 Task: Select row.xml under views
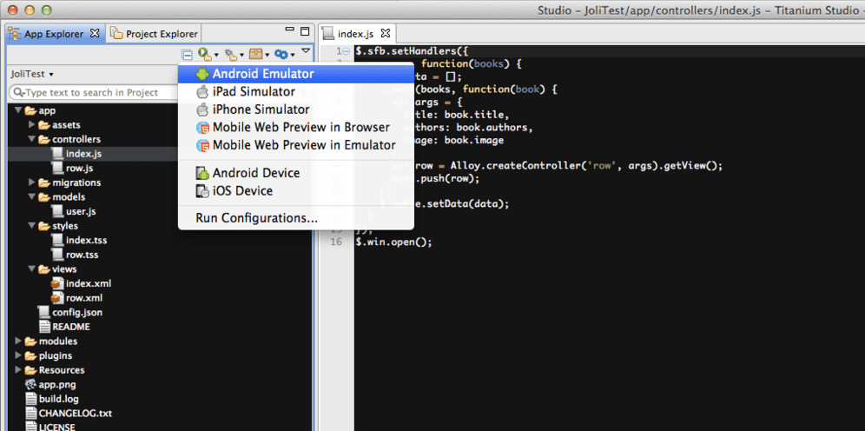click(x=84, y=297)
